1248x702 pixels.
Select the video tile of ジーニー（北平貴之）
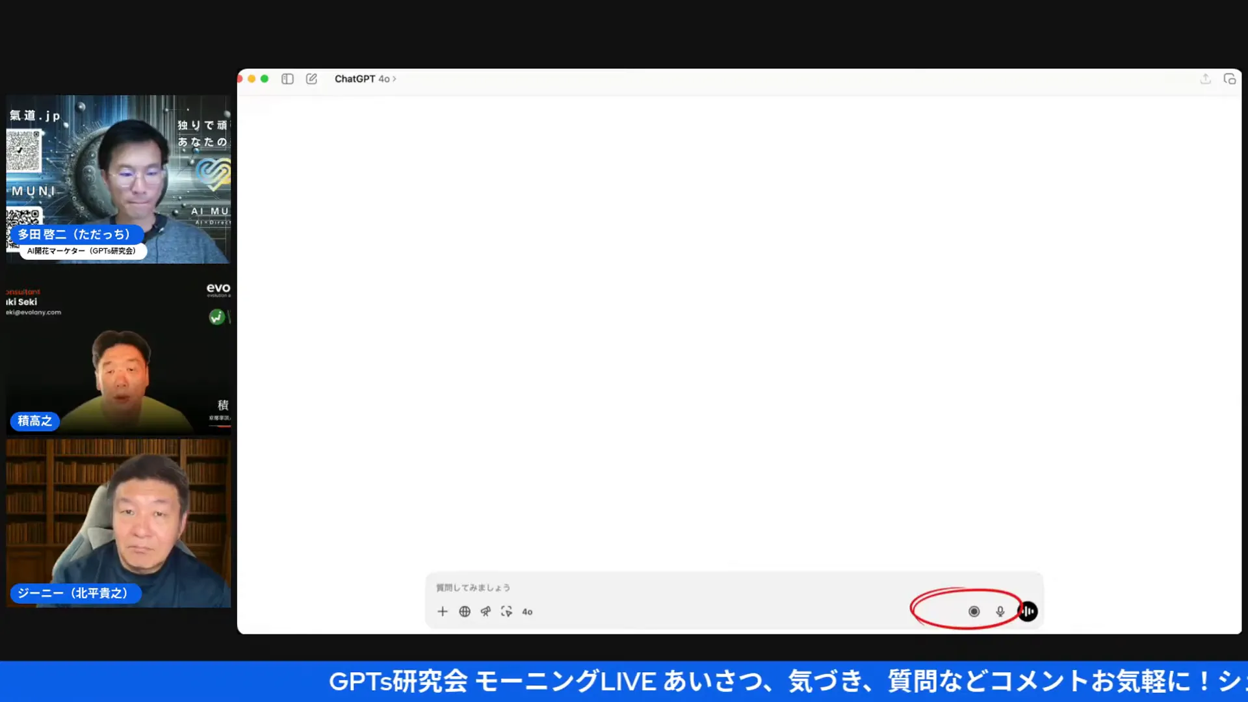tap(118, 523)
